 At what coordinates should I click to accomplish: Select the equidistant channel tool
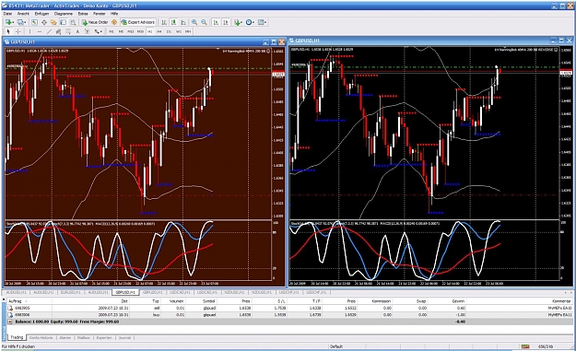(x=58, y=31)
